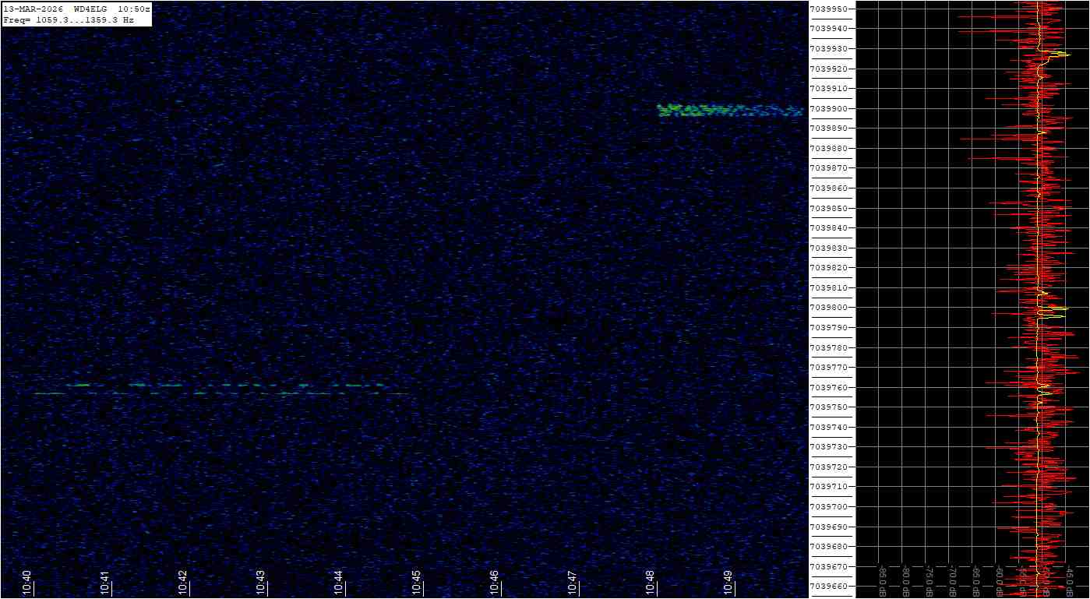Image resolution: width=1090 pixels, height=599 pixels.
Task: Click frequency label 7039830
Action: [x=828, y=248]
